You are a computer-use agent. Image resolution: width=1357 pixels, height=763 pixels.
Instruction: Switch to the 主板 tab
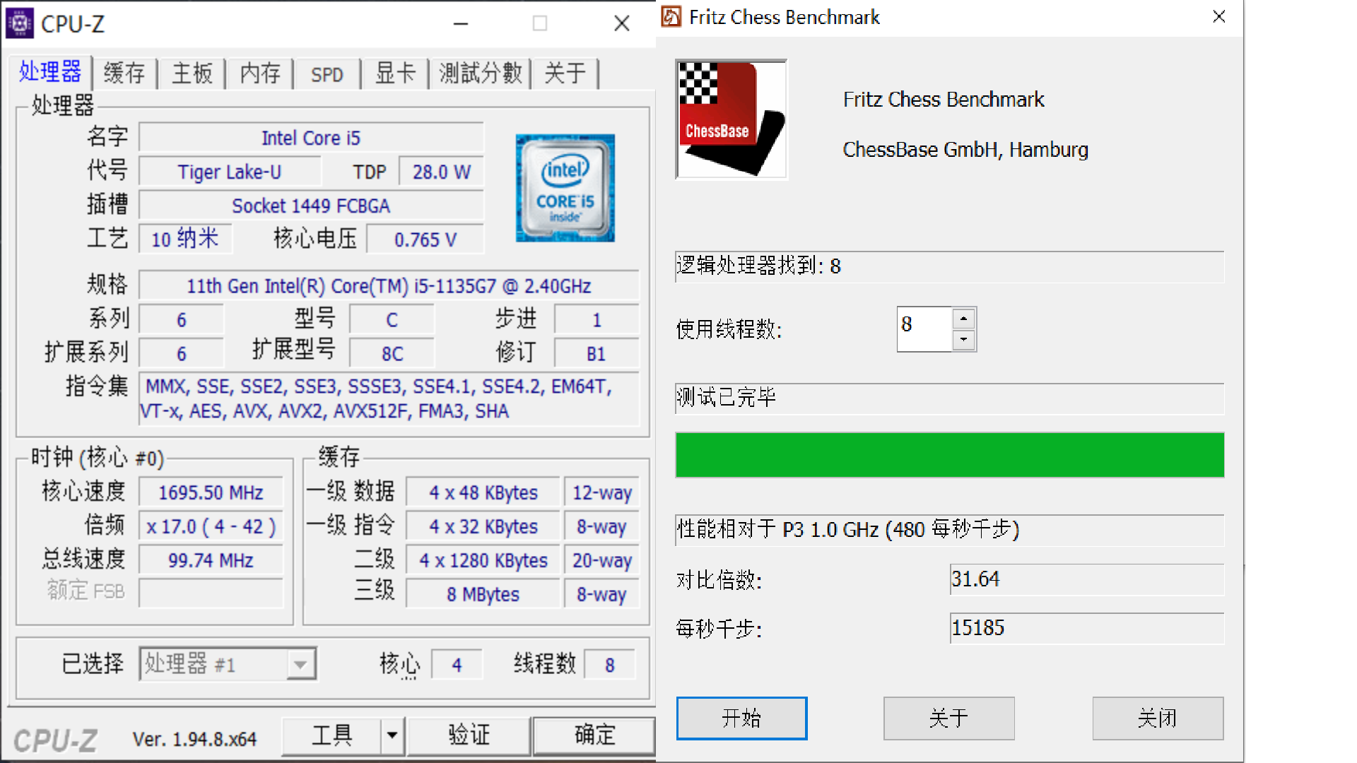click(192, 73)
